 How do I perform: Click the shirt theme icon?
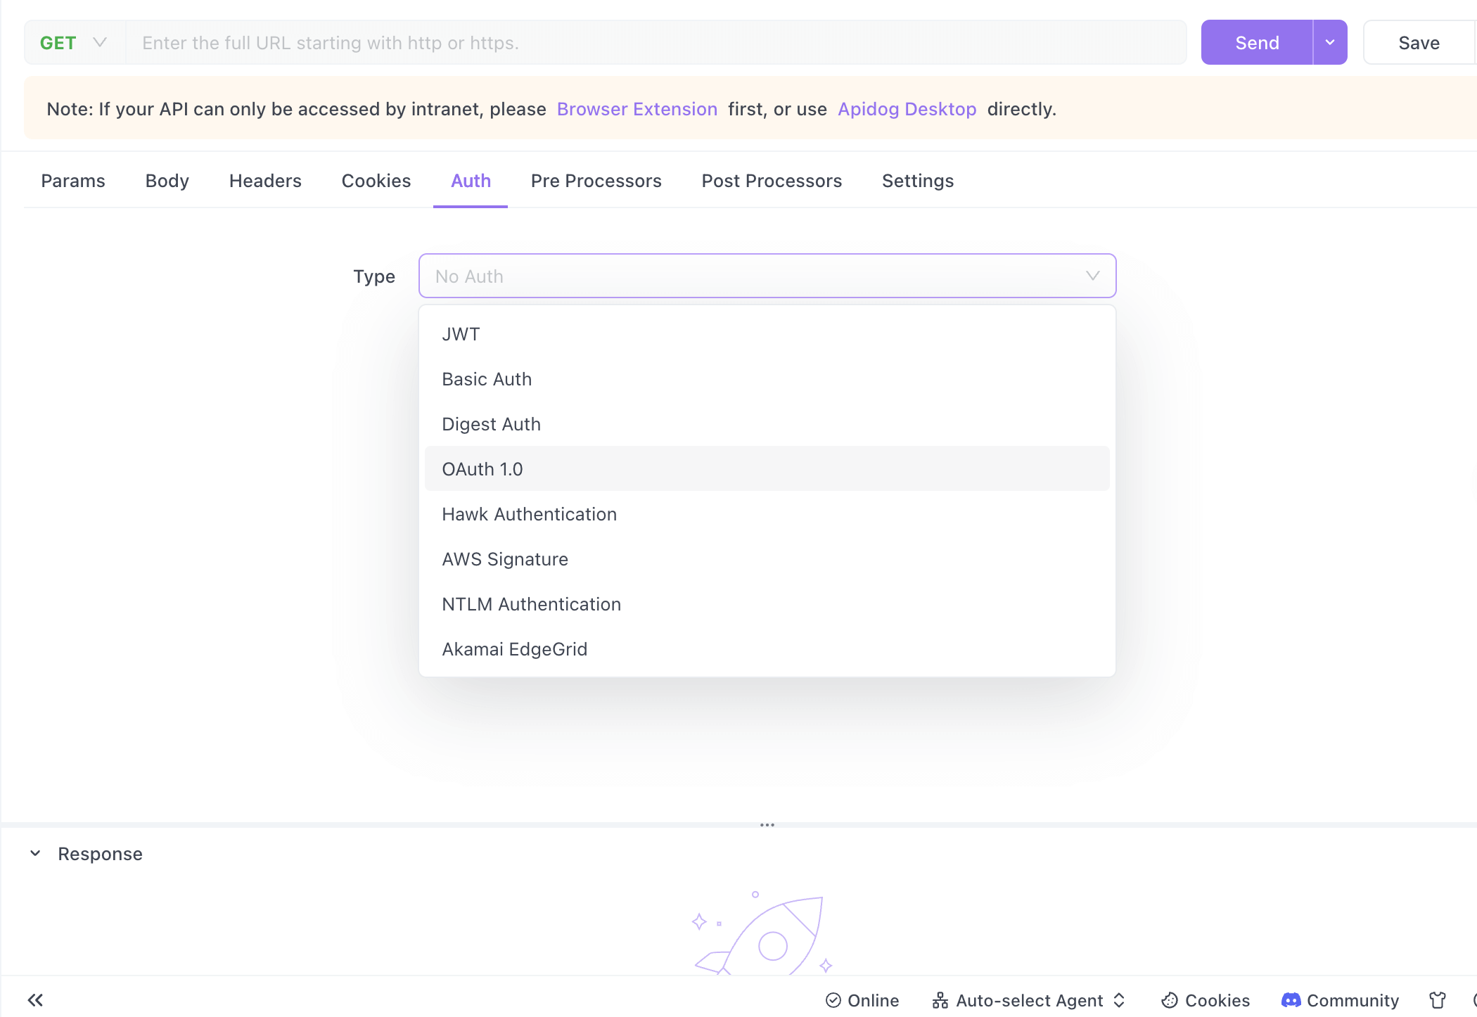click(x=1438, y=1000)
